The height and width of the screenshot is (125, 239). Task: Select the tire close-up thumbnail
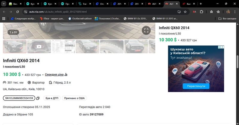point(112,47)
